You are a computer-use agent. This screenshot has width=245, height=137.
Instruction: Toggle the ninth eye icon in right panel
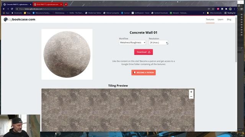(x=242, y=35)
